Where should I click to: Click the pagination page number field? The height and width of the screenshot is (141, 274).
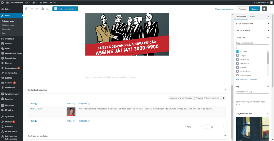click(x=207, y=127)
